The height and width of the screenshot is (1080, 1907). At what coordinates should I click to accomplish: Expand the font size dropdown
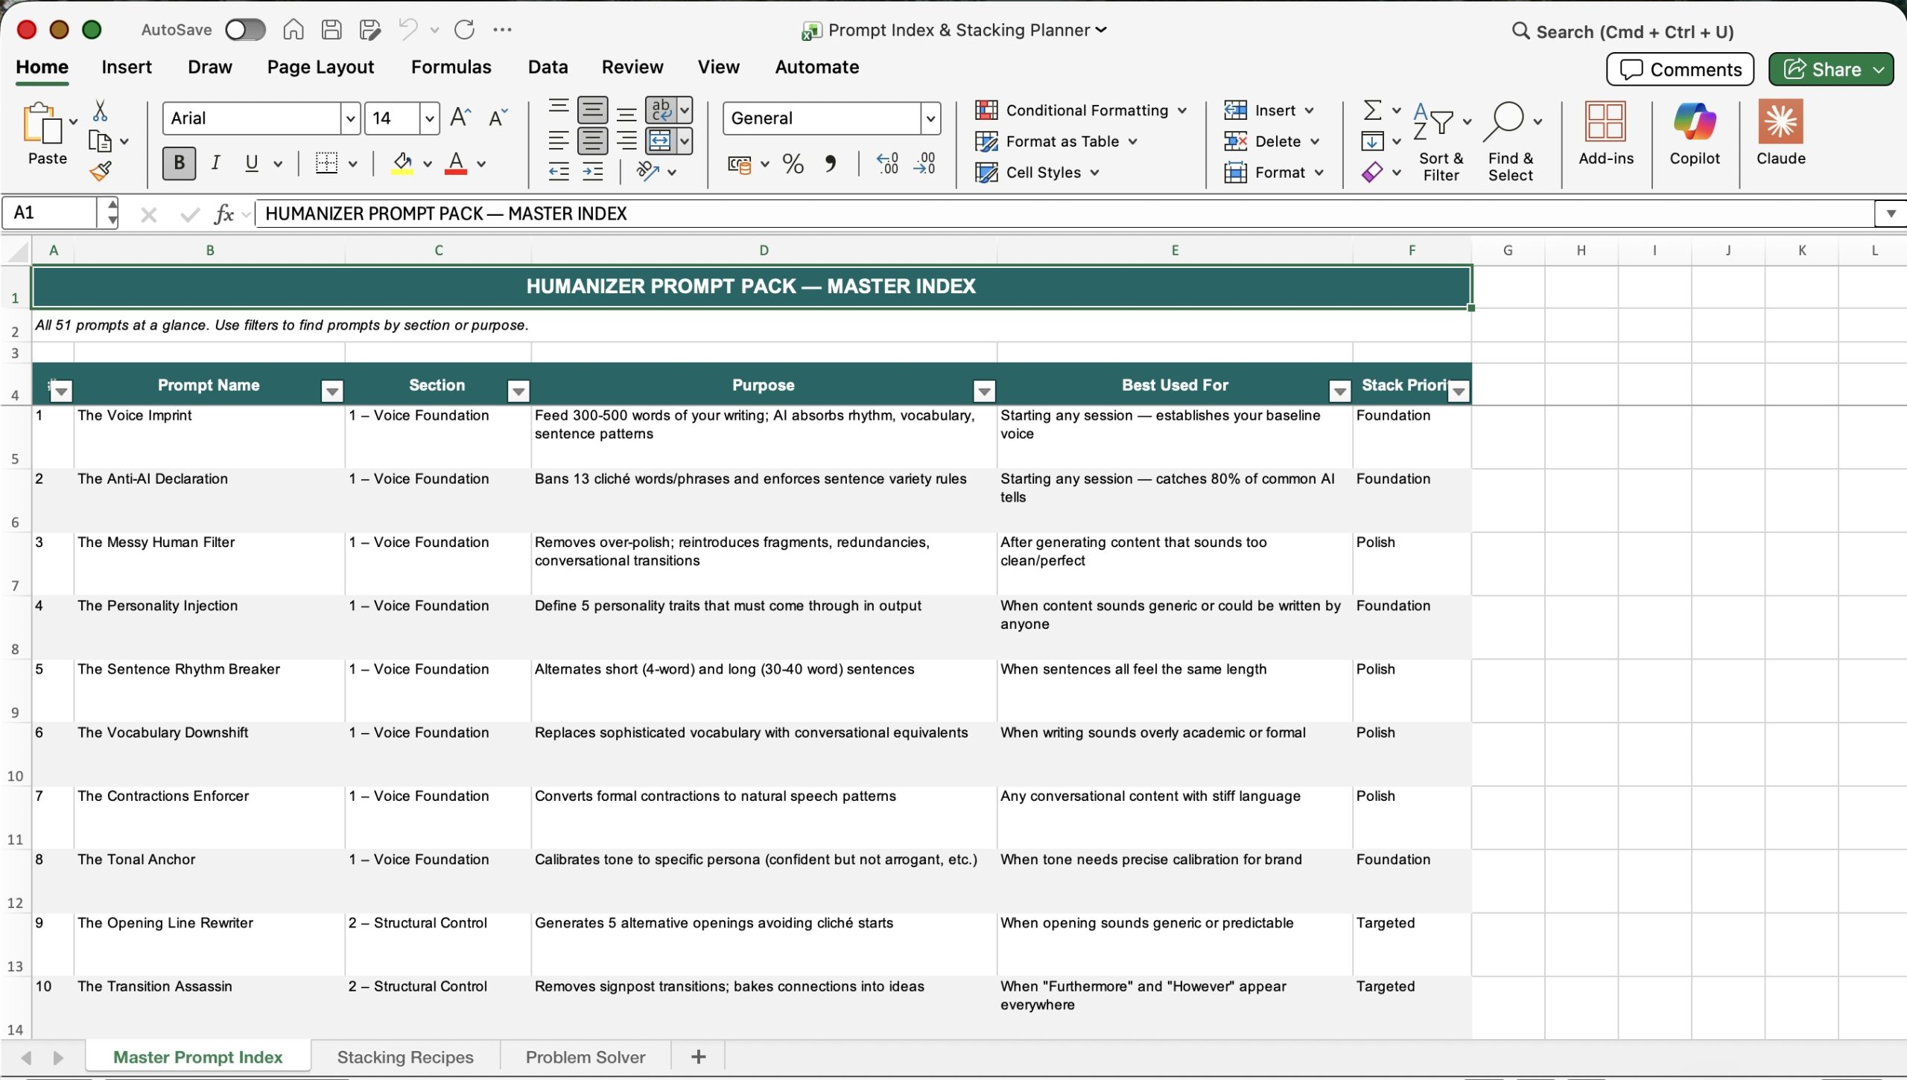coord(429,118)
